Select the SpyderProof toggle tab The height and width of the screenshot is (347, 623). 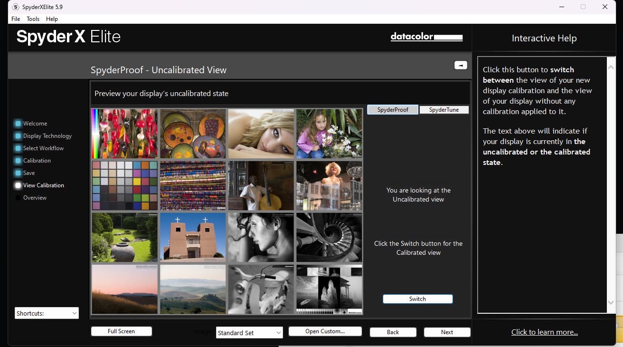tap(393, 110)
